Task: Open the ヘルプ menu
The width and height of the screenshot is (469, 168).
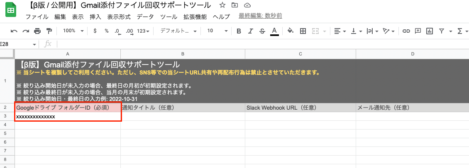Action: coord(221,17)
